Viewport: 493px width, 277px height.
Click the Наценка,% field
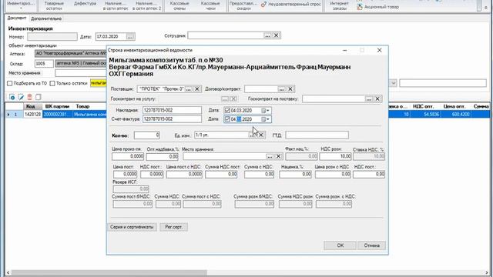295,175
